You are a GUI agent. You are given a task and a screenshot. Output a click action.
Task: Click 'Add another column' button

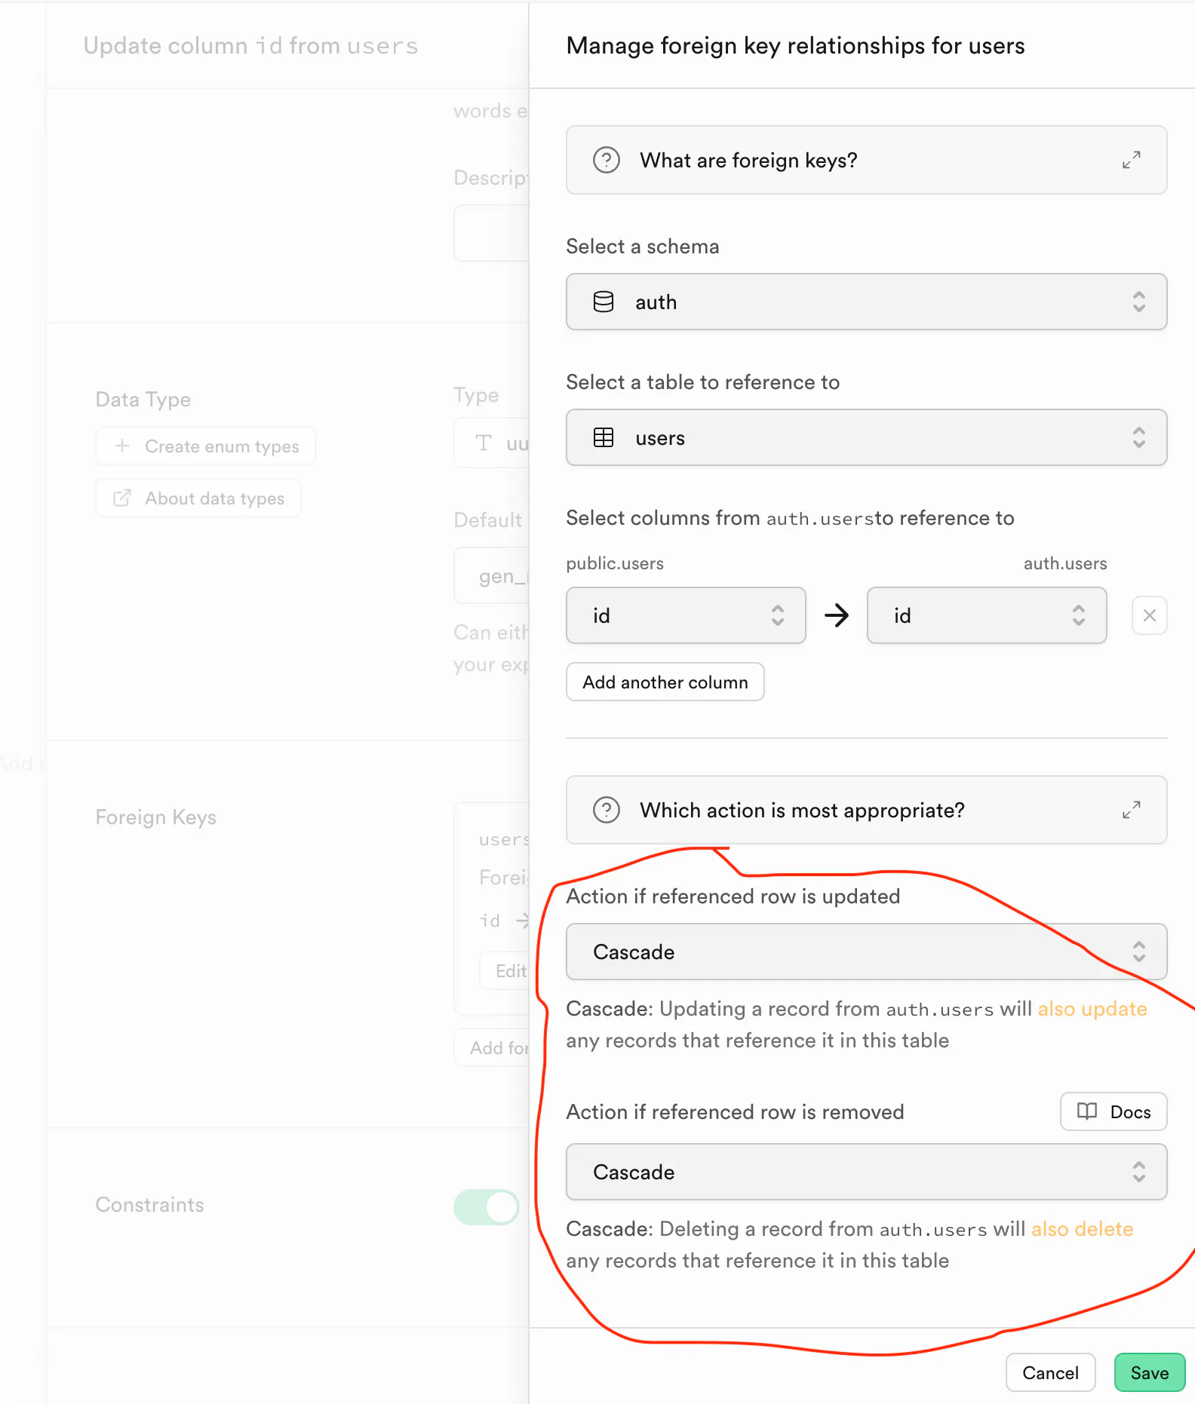665,682
